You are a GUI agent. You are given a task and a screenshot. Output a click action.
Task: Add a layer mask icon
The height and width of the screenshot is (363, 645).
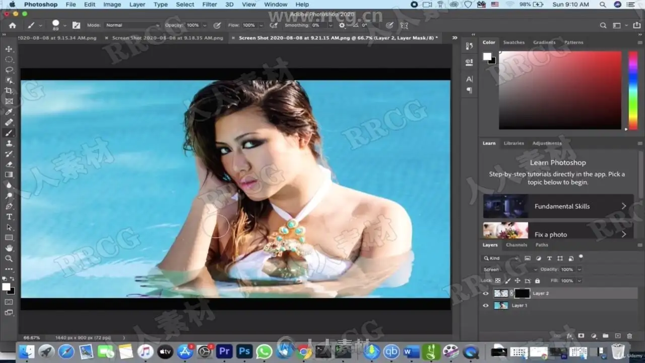coord(581,336)
